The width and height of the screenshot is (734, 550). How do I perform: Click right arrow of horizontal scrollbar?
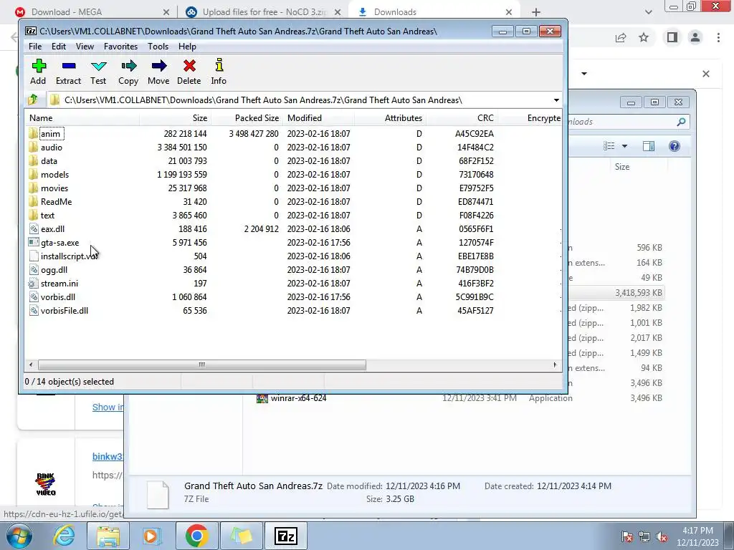click(x=556, y=365)
